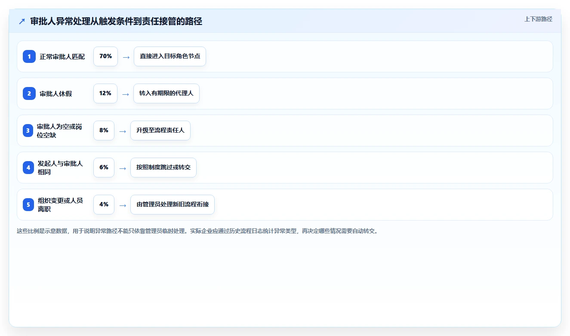Select step number 4 badge
570x336 pixels.
(x=28, y=168)
